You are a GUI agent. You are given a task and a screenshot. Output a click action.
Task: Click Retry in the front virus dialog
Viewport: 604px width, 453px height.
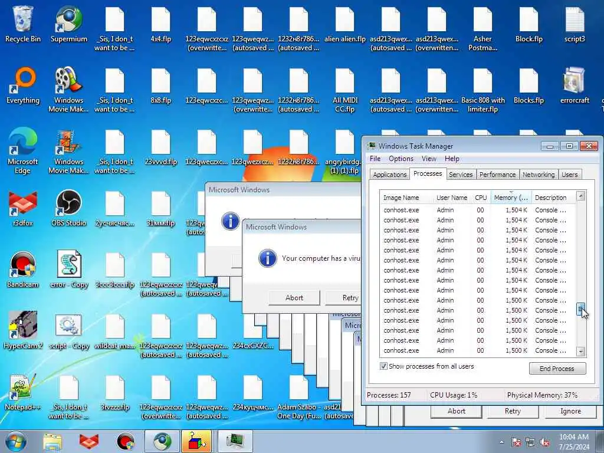[344, 297]
